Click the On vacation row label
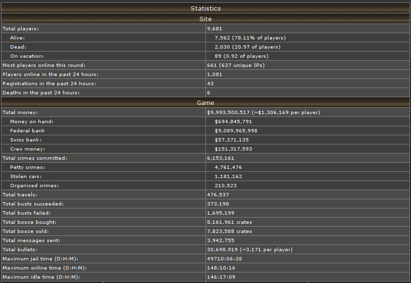The height and width of the screenshot is (283, 411). pos(27,56)
